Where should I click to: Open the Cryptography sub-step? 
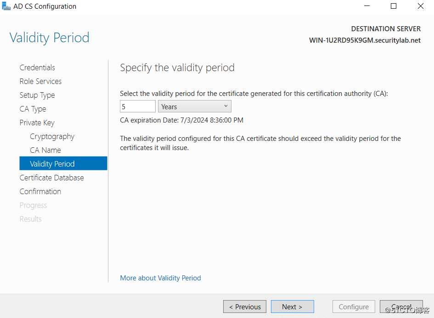[x=52, y=136]
